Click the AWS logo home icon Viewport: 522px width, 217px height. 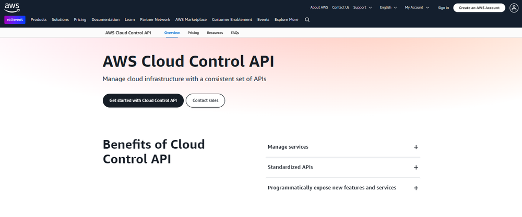click(x=12, y=7)
